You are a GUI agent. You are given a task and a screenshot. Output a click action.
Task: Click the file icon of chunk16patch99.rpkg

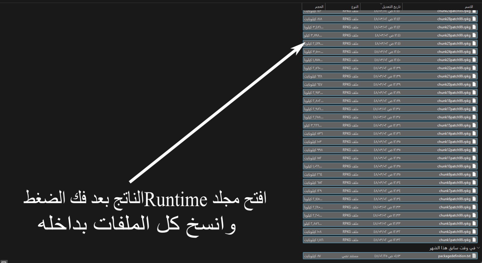coord(474,117)
